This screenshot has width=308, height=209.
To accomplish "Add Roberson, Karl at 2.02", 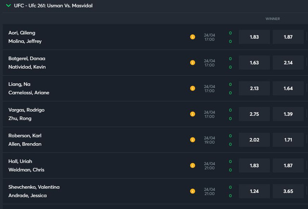I will click(254, 140).
